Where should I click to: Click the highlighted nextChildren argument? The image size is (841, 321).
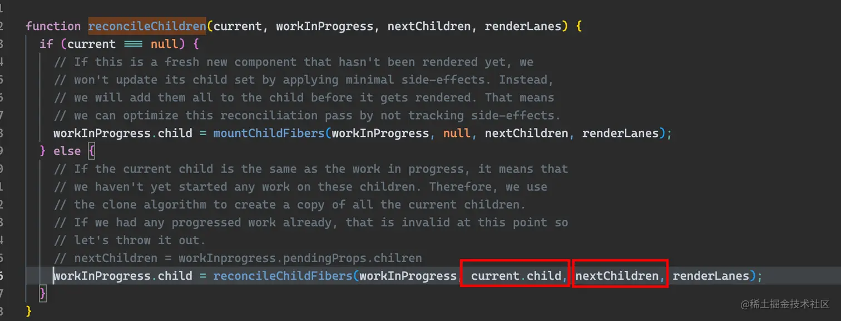point(617,276)
